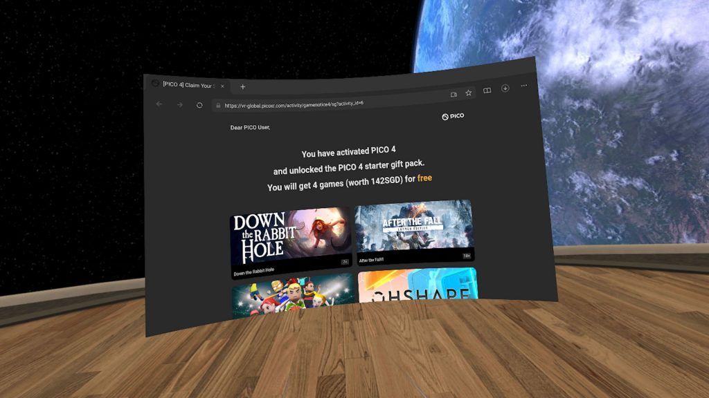Select the '[PICO 4] Claim Your' tab
709x398 pixels.
[x=189, y=85]
